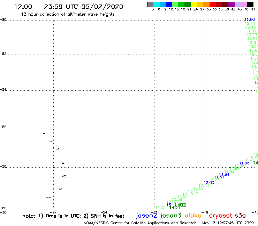Click the wave height value 12.73
258x226 pixels.
point(252,35)
